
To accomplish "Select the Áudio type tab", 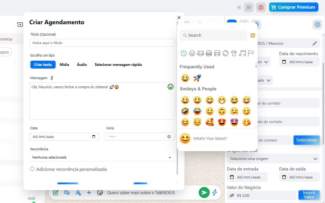I will 82,65.
